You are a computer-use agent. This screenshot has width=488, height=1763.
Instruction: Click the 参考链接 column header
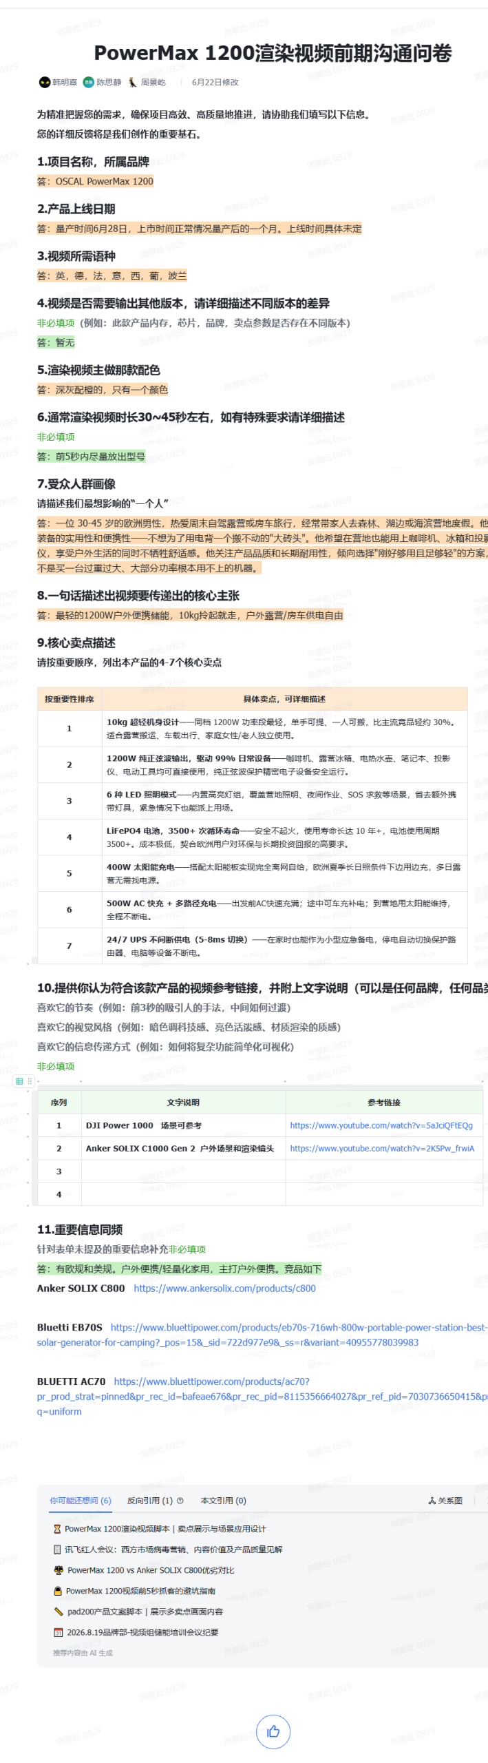coord(384,1102)
